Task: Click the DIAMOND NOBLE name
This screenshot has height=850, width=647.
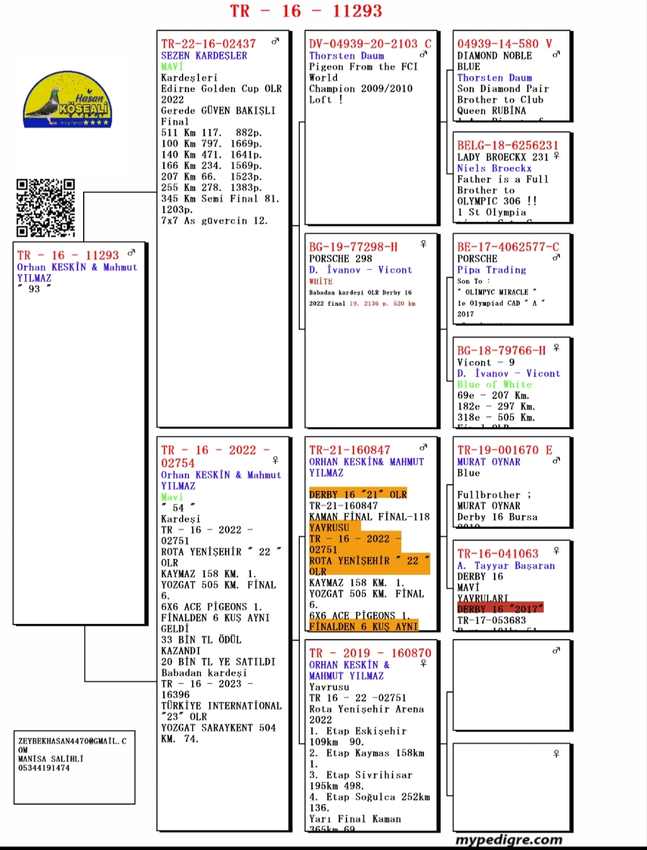Action: (x=495, y=55)
